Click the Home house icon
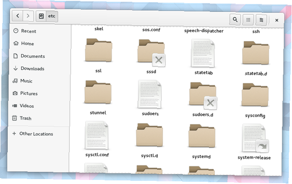This screenshot has height=184, width=292. coord(16,43)
